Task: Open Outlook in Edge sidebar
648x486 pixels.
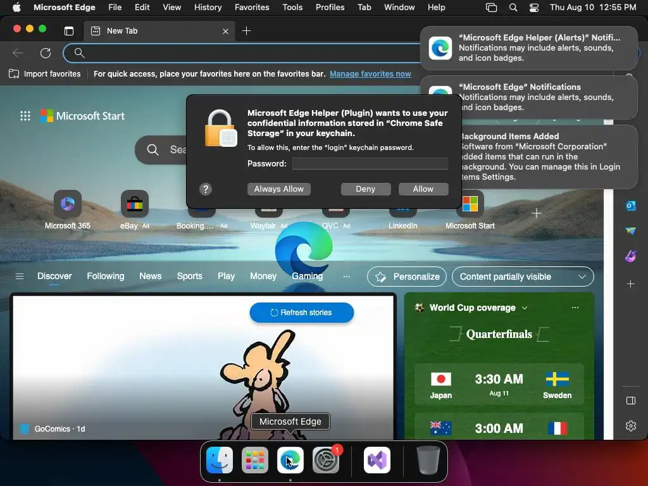Action: (631, 206)
